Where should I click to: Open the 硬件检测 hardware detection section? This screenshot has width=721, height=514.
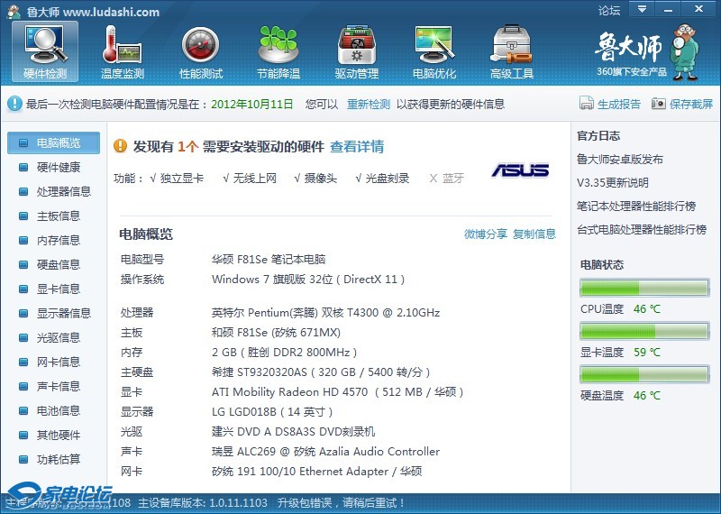pos(45,51)
